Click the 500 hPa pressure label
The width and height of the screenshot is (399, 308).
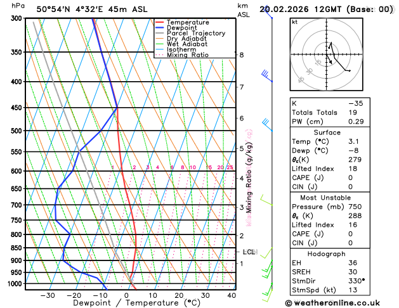(x=18, y=131)
